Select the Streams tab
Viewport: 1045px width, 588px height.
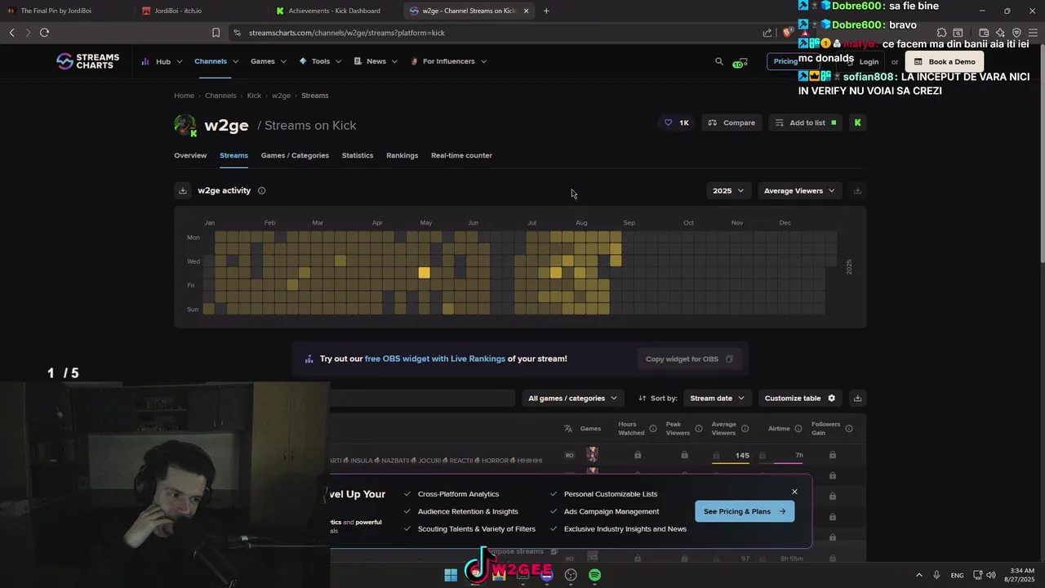233,155
